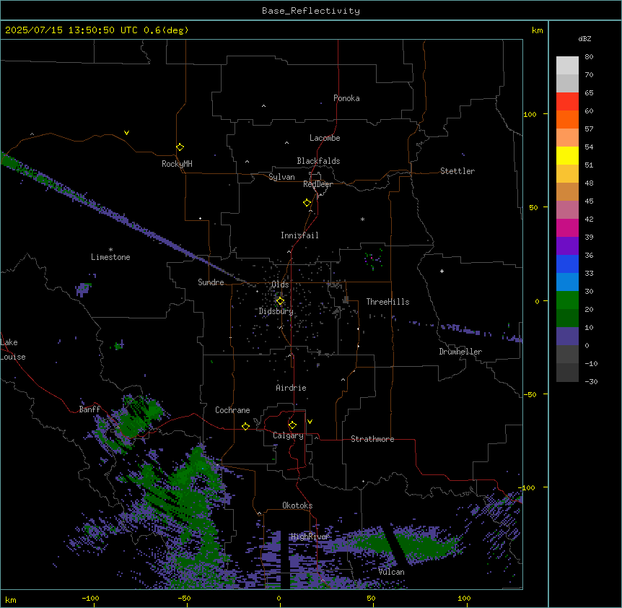
Task: Pick the violet purple 39 dBZ swatch
Action: (567, 246)
